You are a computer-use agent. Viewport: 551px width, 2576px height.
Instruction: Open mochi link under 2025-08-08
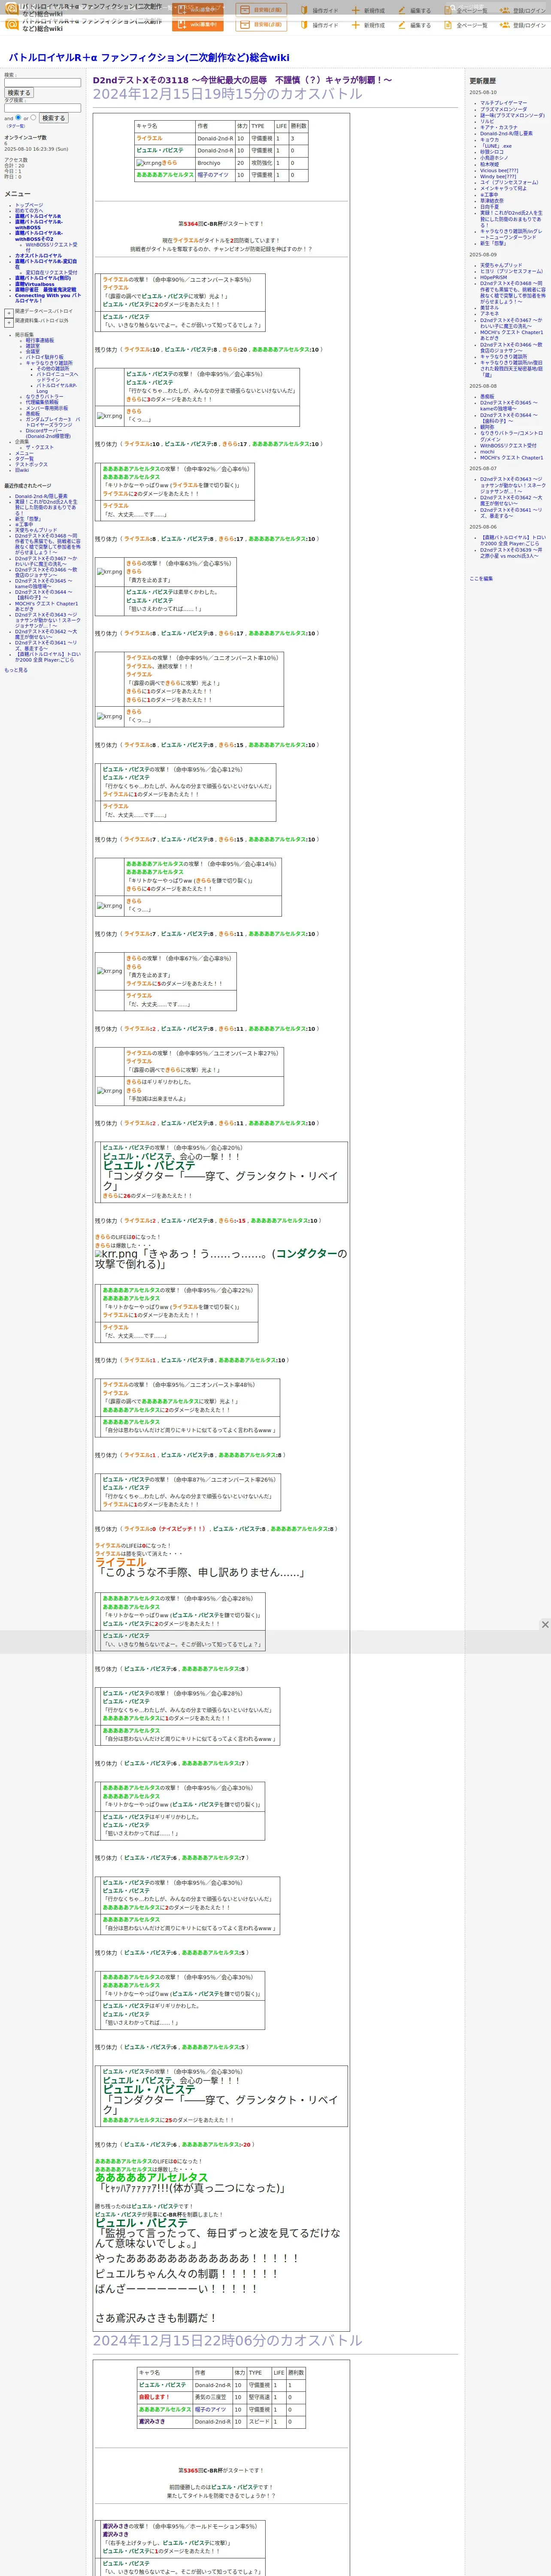[x=487, y=452]
